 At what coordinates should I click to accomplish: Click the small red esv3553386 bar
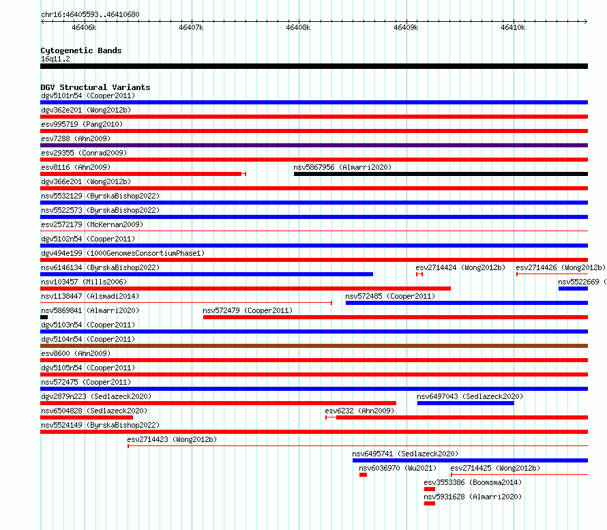pos(430,489)
